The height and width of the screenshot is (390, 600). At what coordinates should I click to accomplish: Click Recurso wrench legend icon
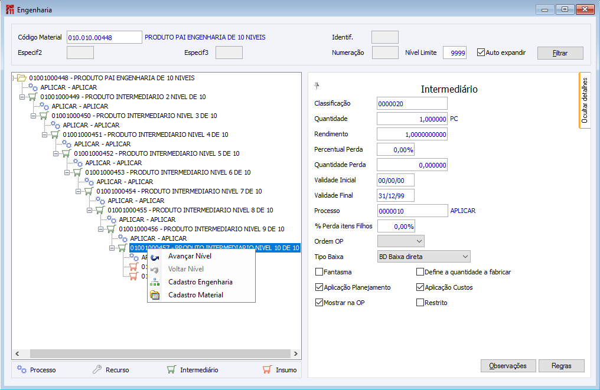pyautogui.click(x=97, y=369)
